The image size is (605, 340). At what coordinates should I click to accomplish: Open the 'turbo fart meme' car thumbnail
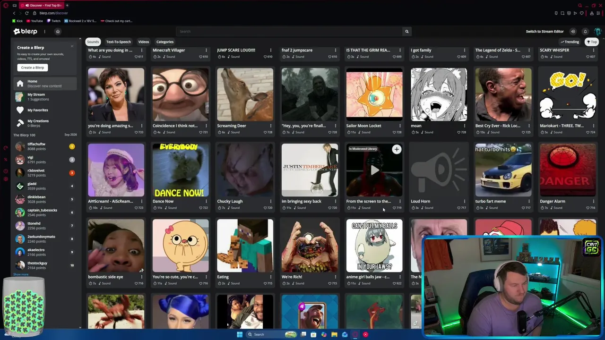(x=503, y=170)
